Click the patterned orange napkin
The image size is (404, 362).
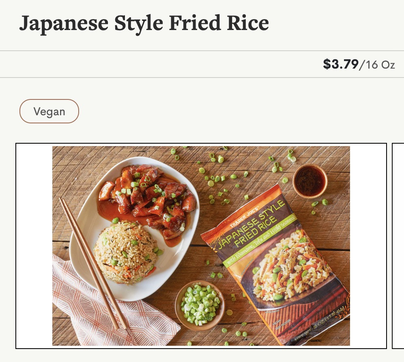click(x=108, y=309)
